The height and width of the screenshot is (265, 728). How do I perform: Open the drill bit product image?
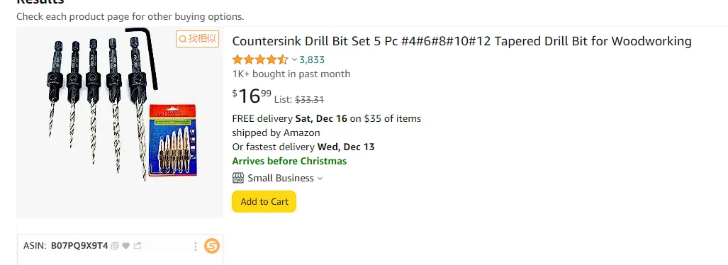pos(120,123)
